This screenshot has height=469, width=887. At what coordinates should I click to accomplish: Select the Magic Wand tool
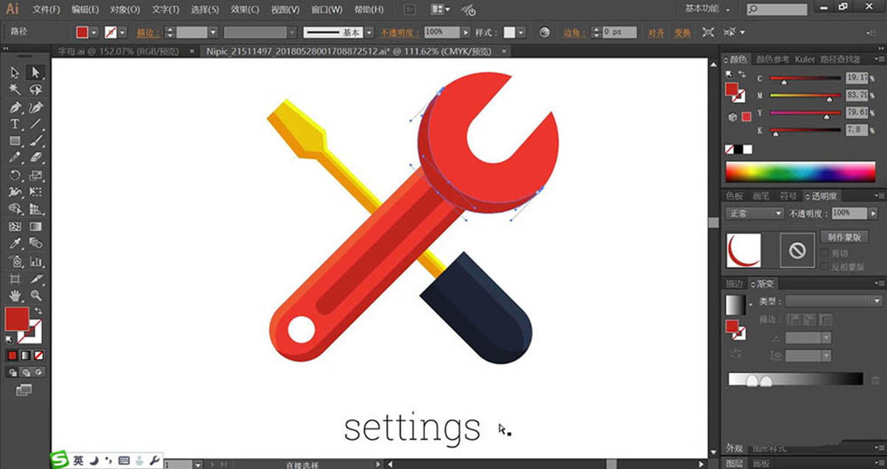tap(15, 89)
